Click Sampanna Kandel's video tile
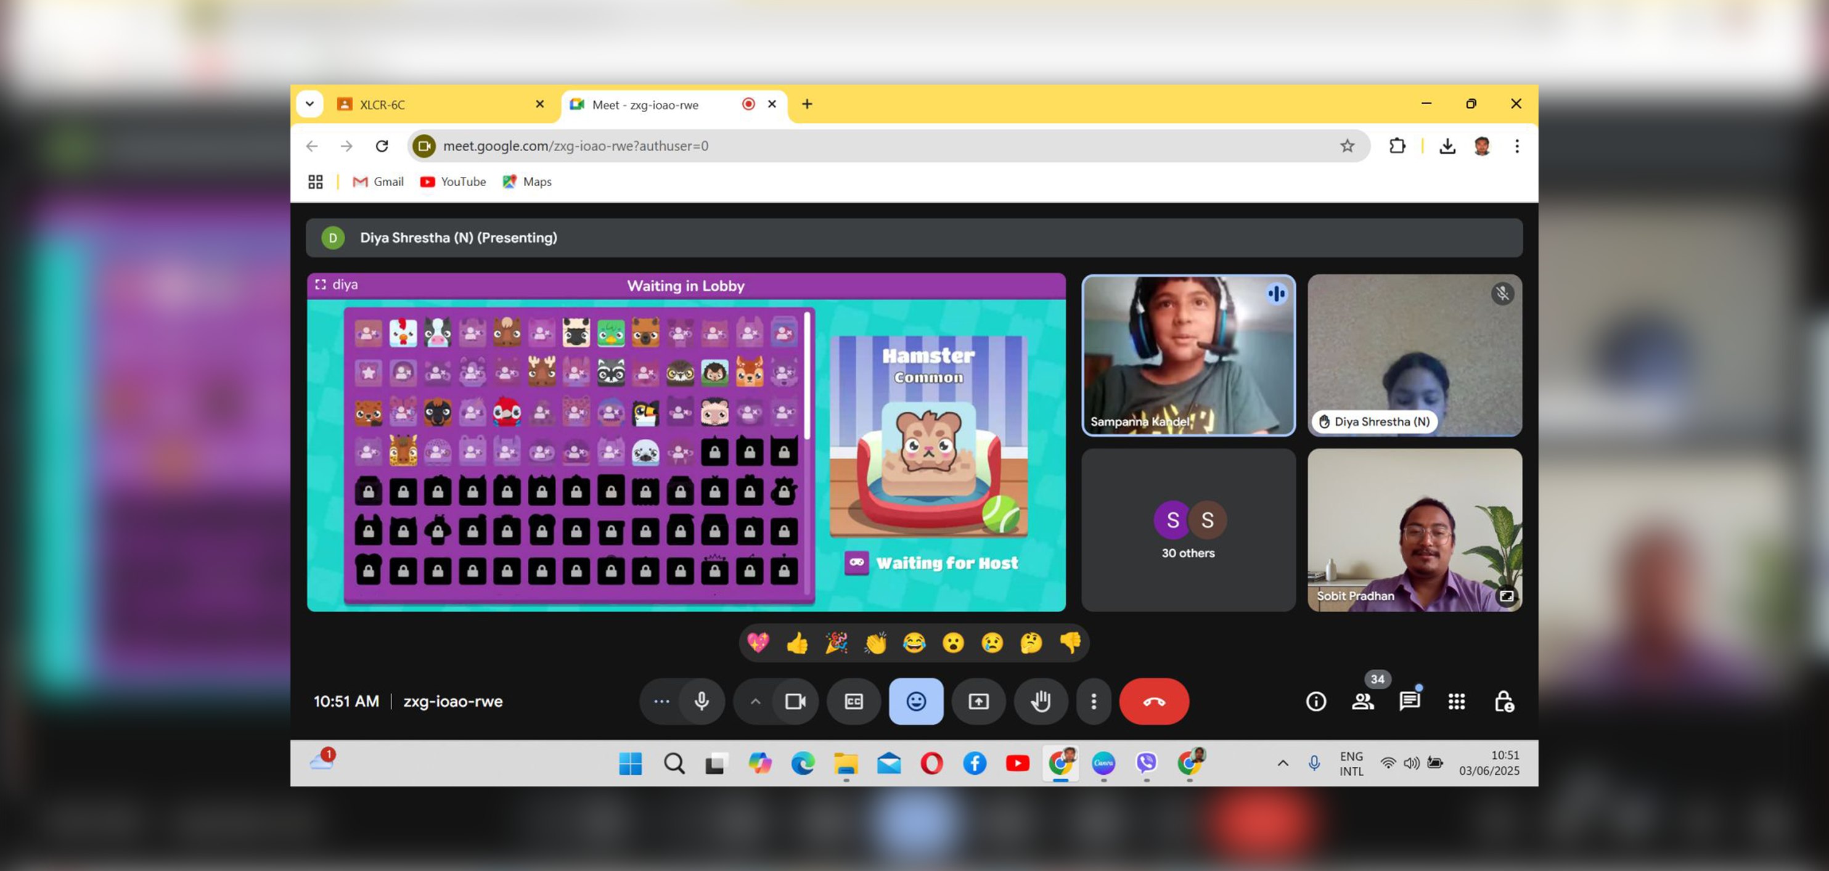Screen dimensions: 1829x871 pos(1188,355)
